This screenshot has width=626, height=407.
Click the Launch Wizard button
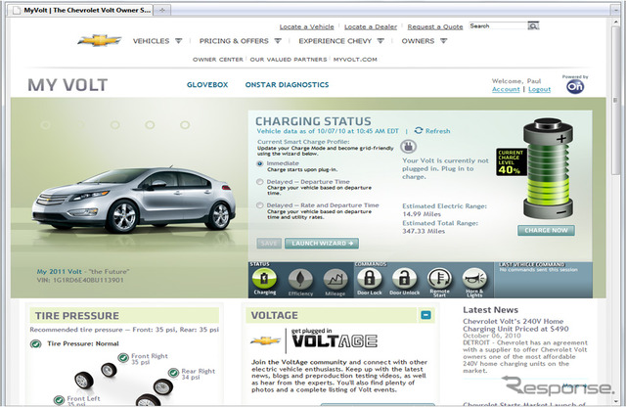click(x=322, y=244)
